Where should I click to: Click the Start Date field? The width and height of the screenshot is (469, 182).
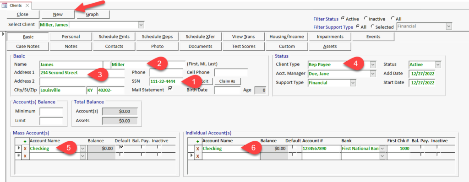pos(422,83)
